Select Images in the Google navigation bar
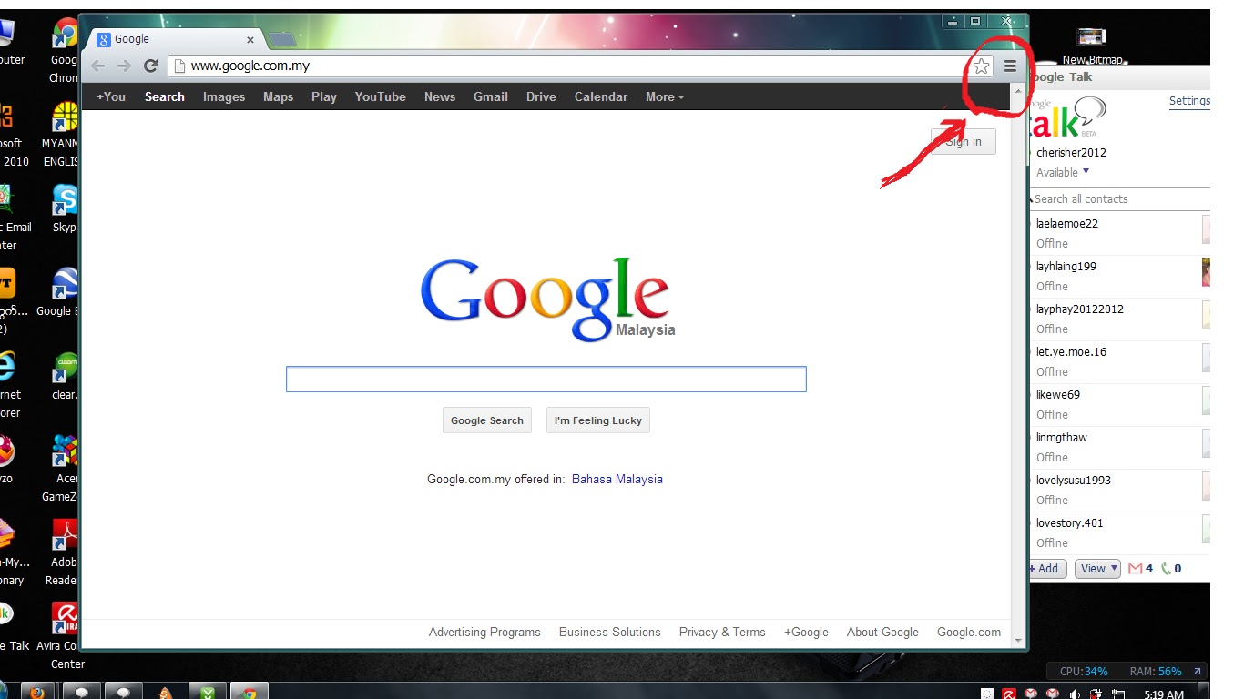1244x699 pixels. tap(223, 96)
